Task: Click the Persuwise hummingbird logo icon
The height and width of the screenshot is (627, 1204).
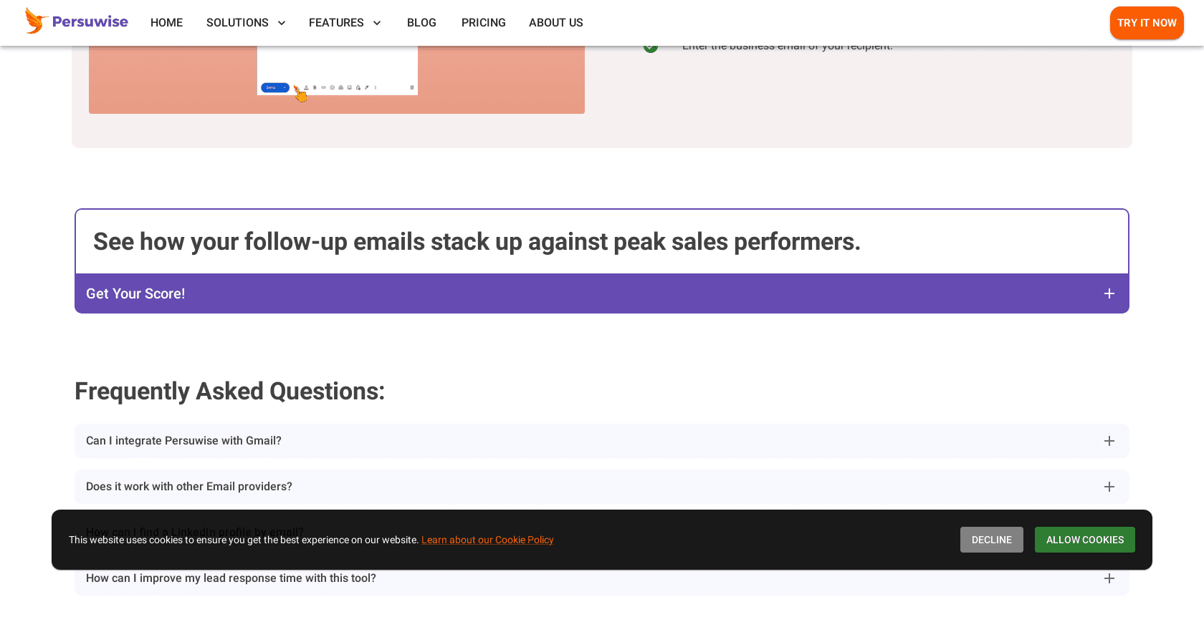Action: 35,21
